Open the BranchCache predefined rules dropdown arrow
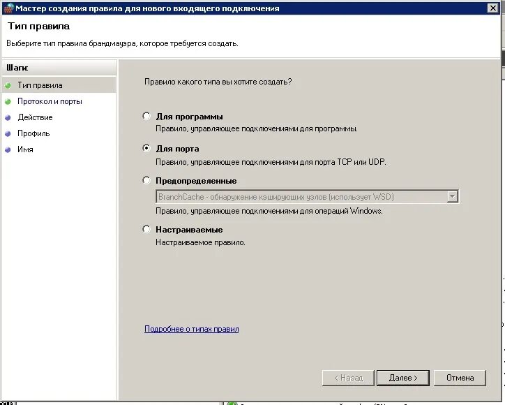 pyautogui.click(x=452, y=196)
